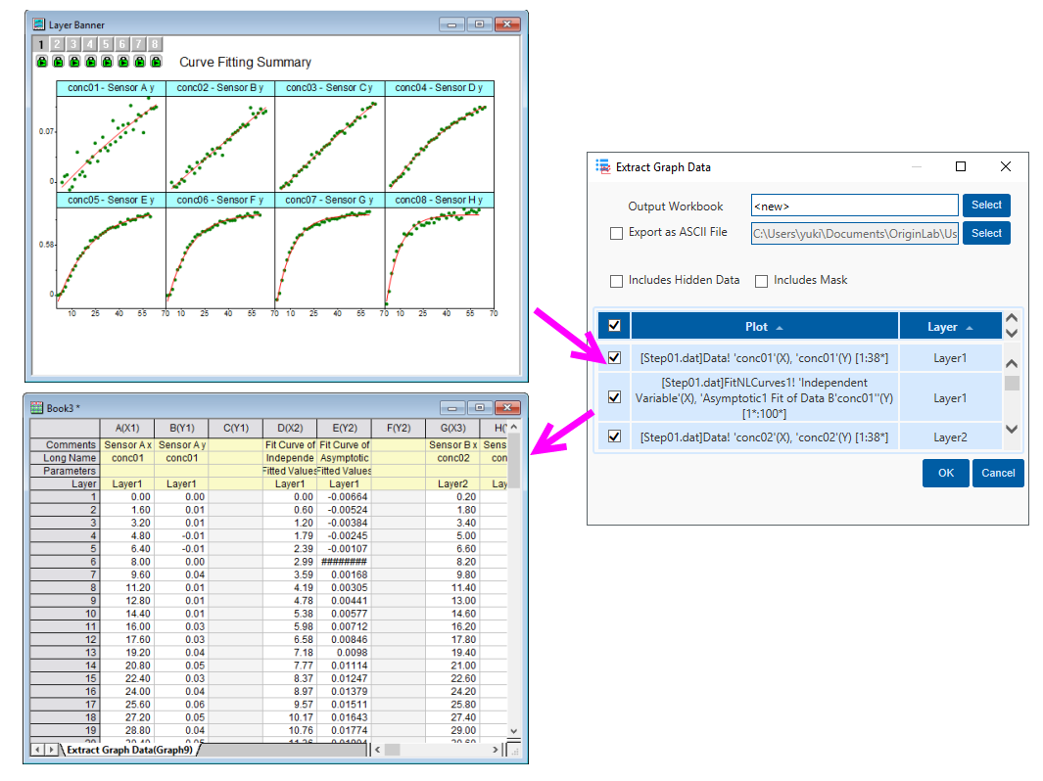The image size is (1043, 781).
Task: Click the lock icon below layer button 4
Action: pyautogui.click(x=91, y=61)
